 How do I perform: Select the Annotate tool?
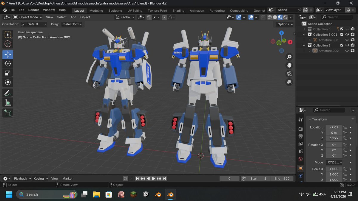pos(8,93)
